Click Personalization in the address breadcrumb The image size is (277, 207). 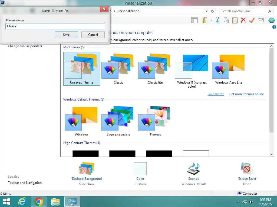[128, 11]
